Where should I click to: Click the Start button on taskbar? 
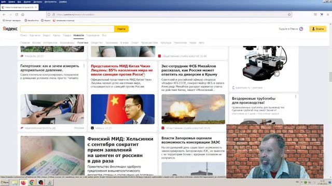pos(5,182)
